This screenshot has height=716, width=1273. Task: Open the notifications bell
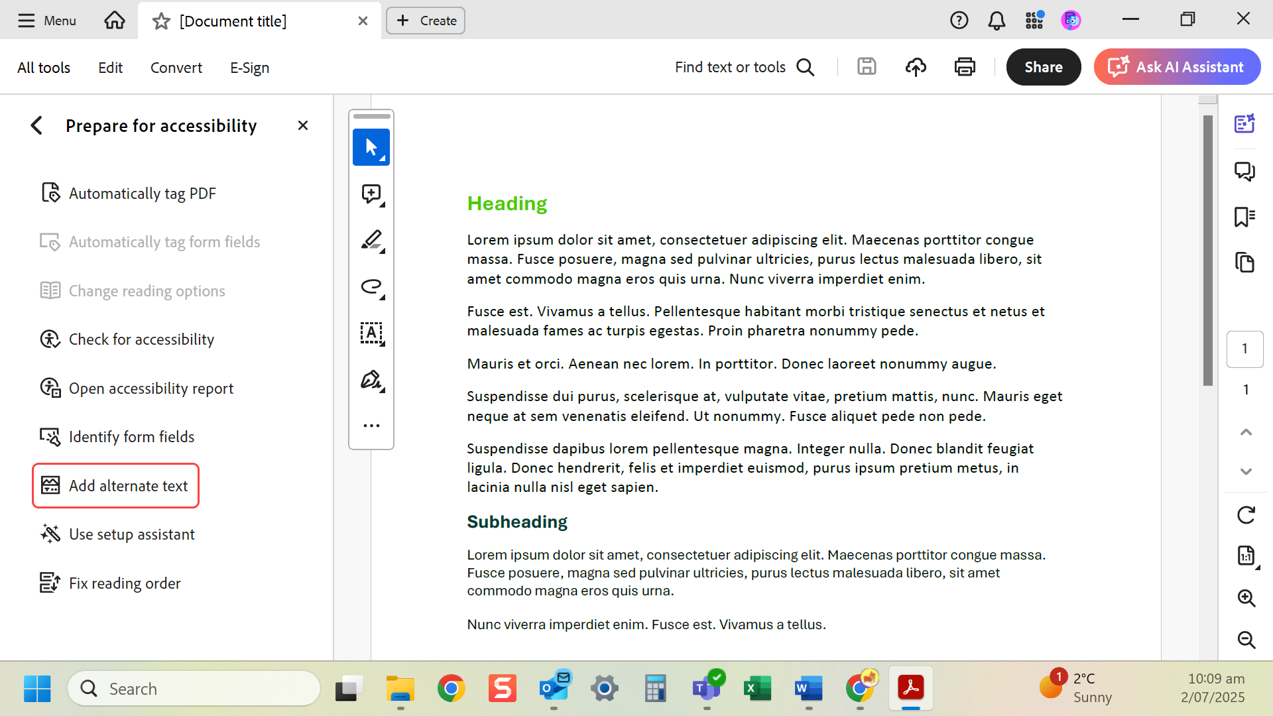[997, 21]
